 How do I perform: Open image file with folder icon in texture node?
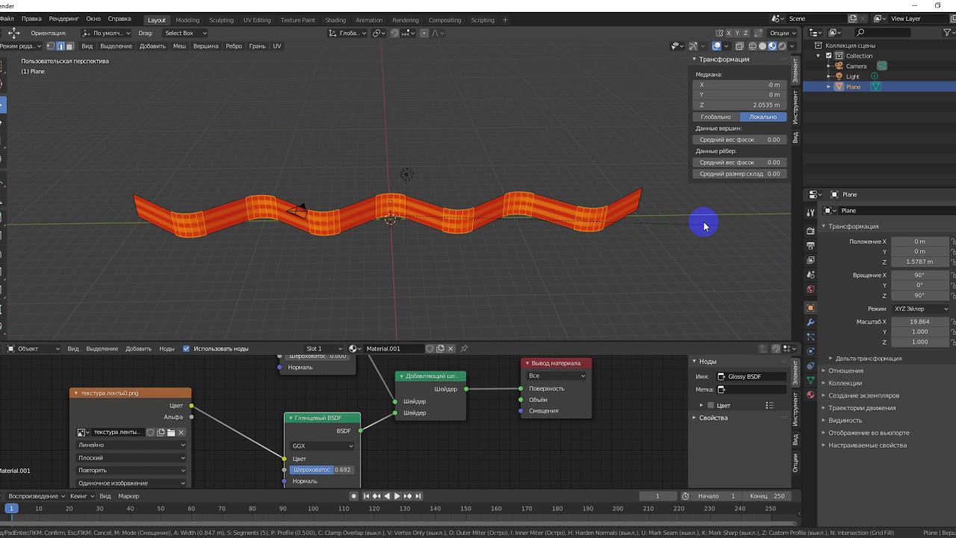171,433
